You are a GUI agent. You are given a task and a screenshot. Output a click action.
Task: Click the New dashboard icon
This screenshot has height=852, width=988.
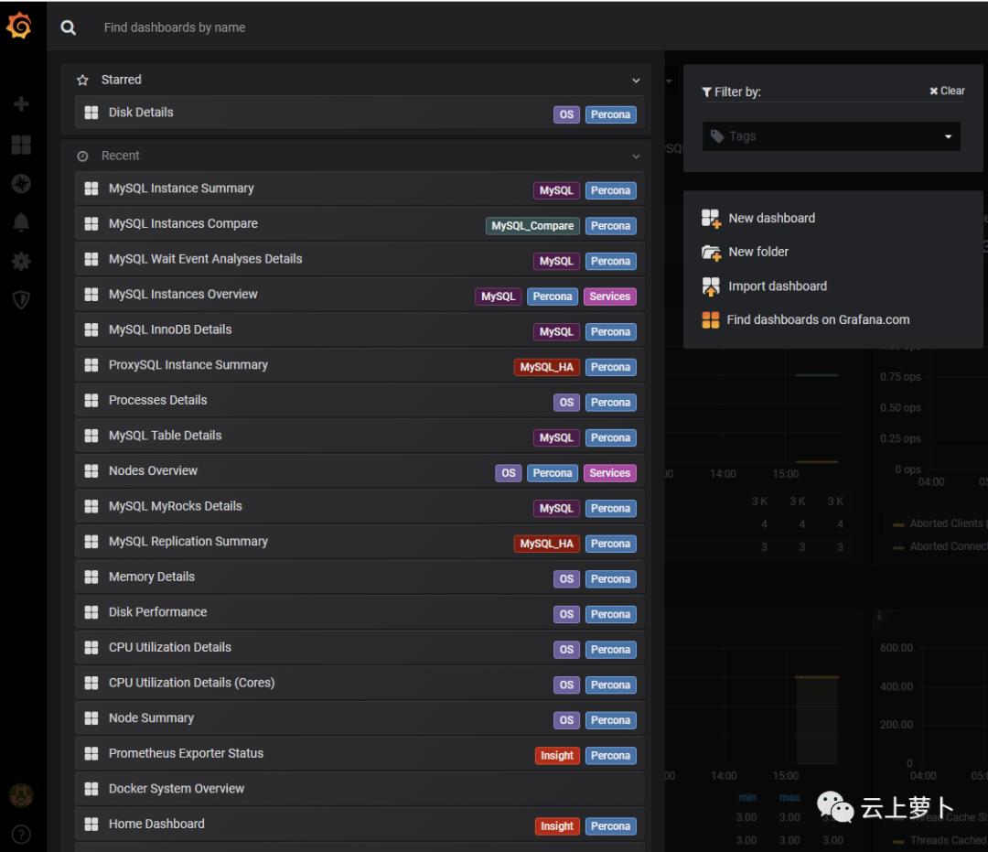(711, 219)
